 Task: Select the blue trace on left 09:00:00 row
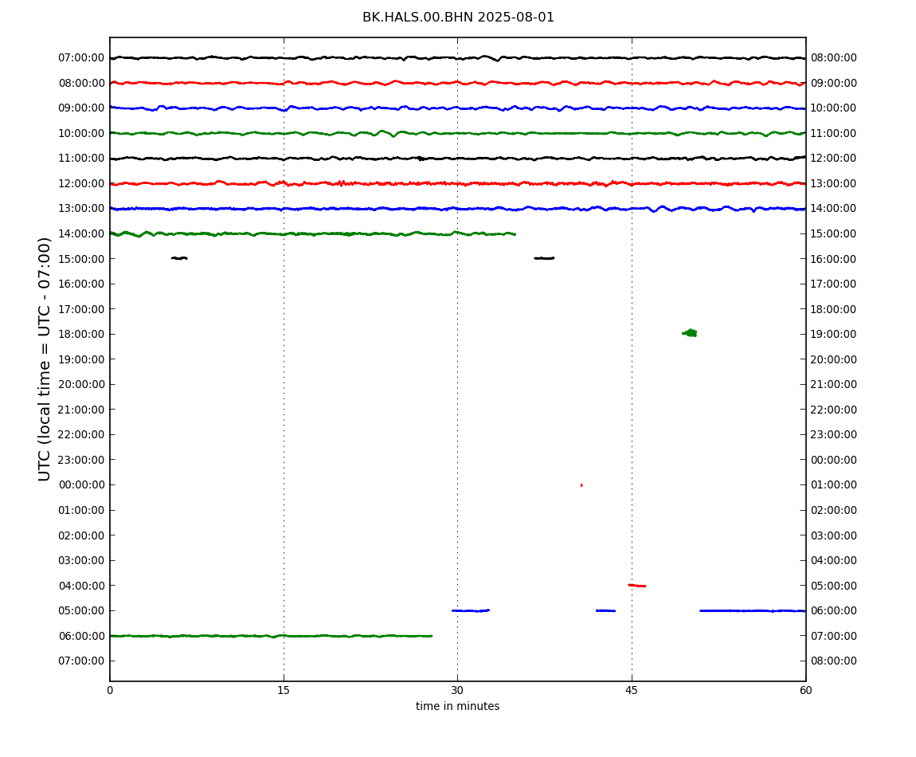(457, 108)
